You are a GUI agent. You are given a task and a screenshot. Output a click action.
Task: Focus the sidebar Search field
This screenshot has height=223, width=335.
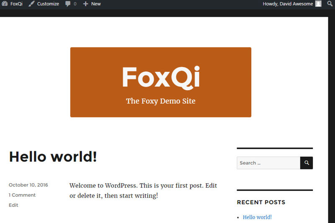click(268, 163)
